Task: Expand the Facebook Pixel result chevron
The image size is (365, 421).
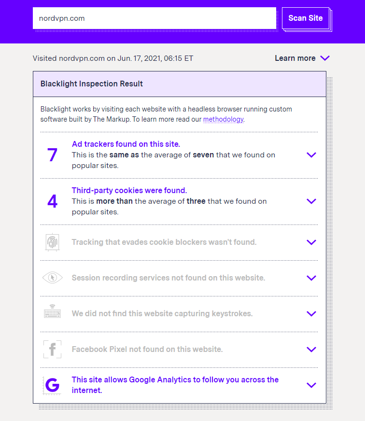Action: click(x=311, y=350)
